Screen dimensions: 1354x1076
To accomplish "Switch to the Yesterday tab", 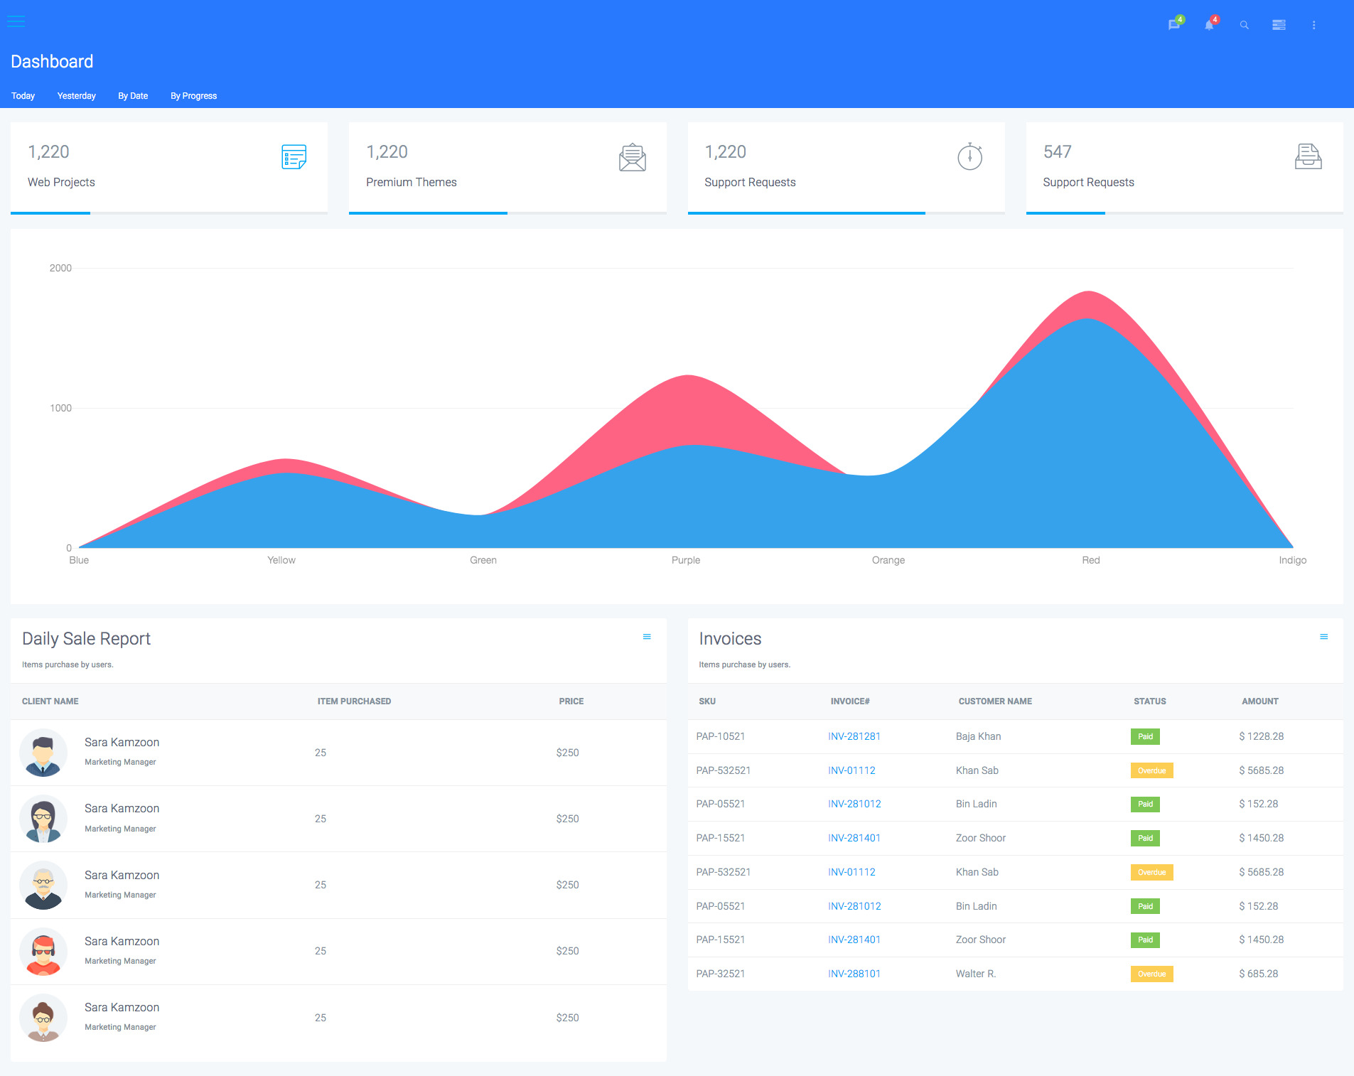I will pyautogui.click(x=76, y=96).
